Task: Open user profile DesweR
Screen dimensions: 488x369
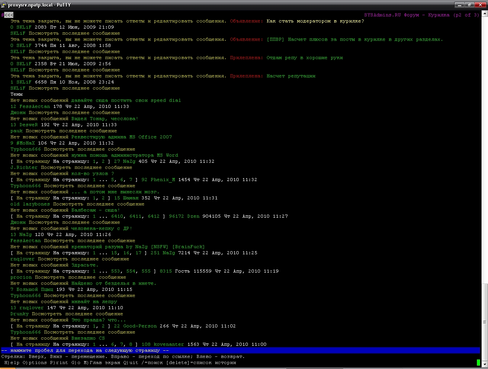Action: pyautogui.click(x=29, y=125)
